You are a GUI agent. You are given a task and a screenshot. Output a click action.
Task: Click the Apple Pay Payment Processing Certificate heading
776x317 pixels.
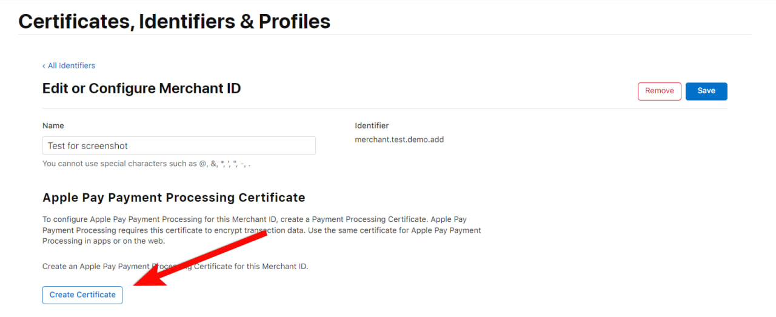[173, 198]
